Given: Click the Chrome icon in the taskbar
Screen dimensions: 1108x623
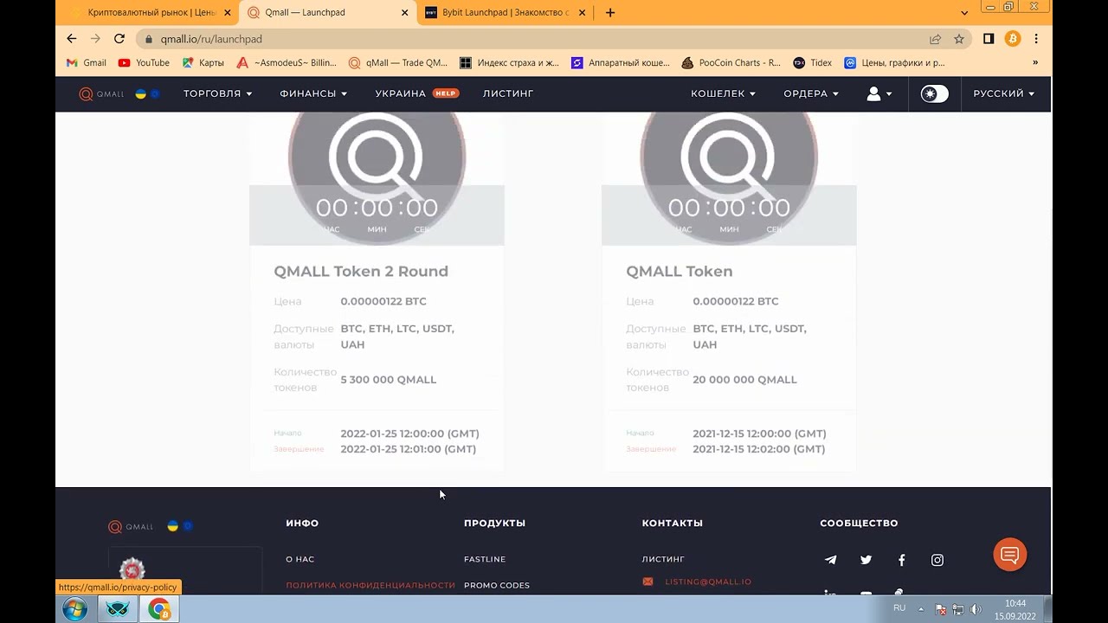Looking at the screenshot, I should tap(159, 609).
